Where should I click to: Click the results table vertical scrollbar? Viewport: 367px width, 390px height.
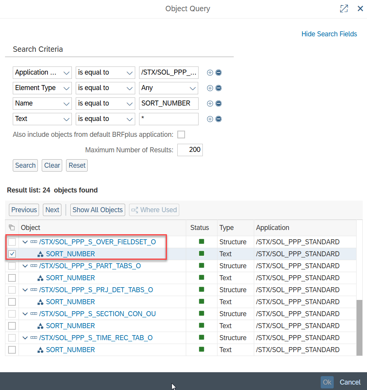(x=359, y=327)
